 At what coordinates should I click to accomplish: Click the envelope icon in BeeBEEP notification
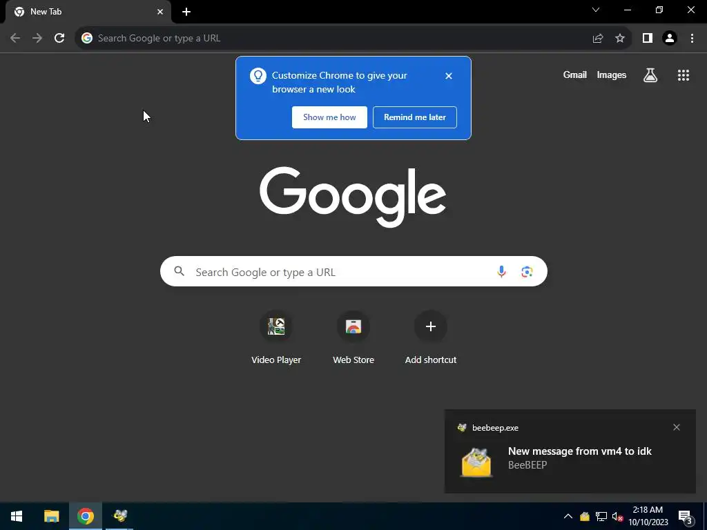(476, 462)
